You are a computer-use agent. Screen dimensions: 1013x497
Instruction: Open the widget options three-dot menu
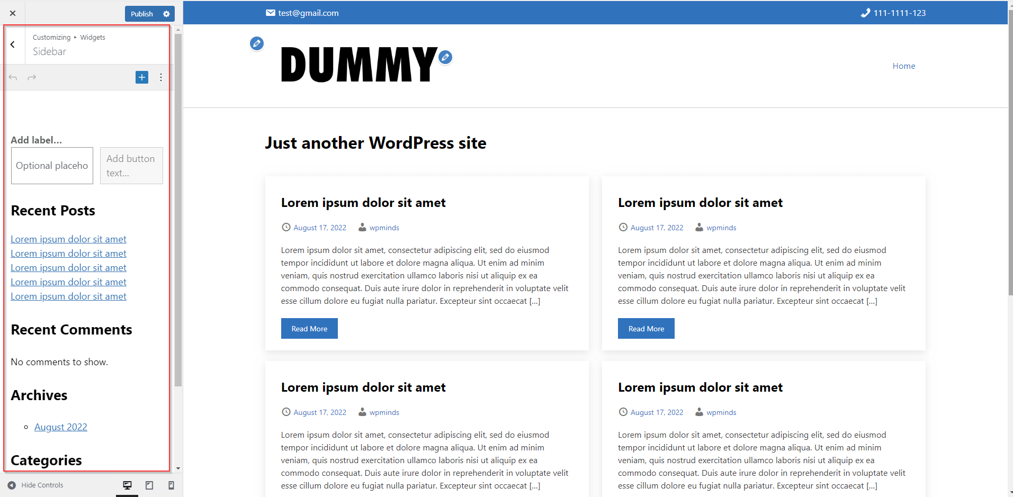pyautogui.click(x=161, y=77)
